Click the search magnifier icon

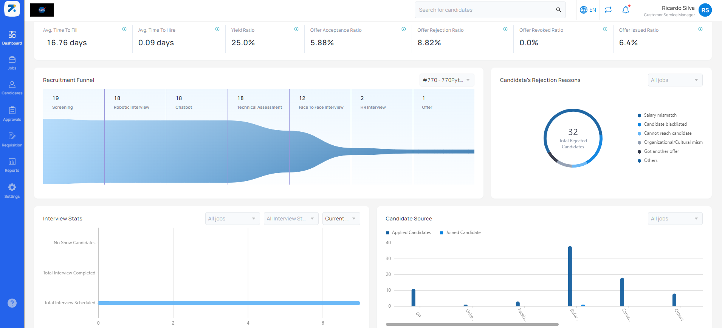558,10
